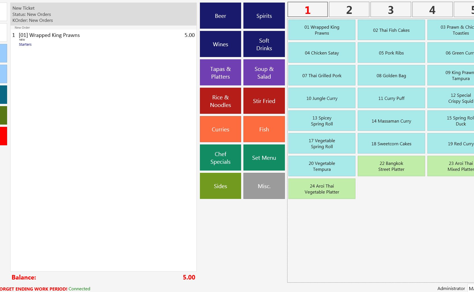Add 04 Chicken Satay to ticket
Screen dimensions: 474x292
322,53
